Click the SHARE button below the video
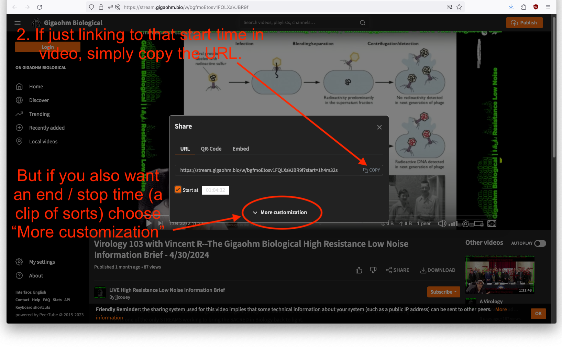 point(397,270)
